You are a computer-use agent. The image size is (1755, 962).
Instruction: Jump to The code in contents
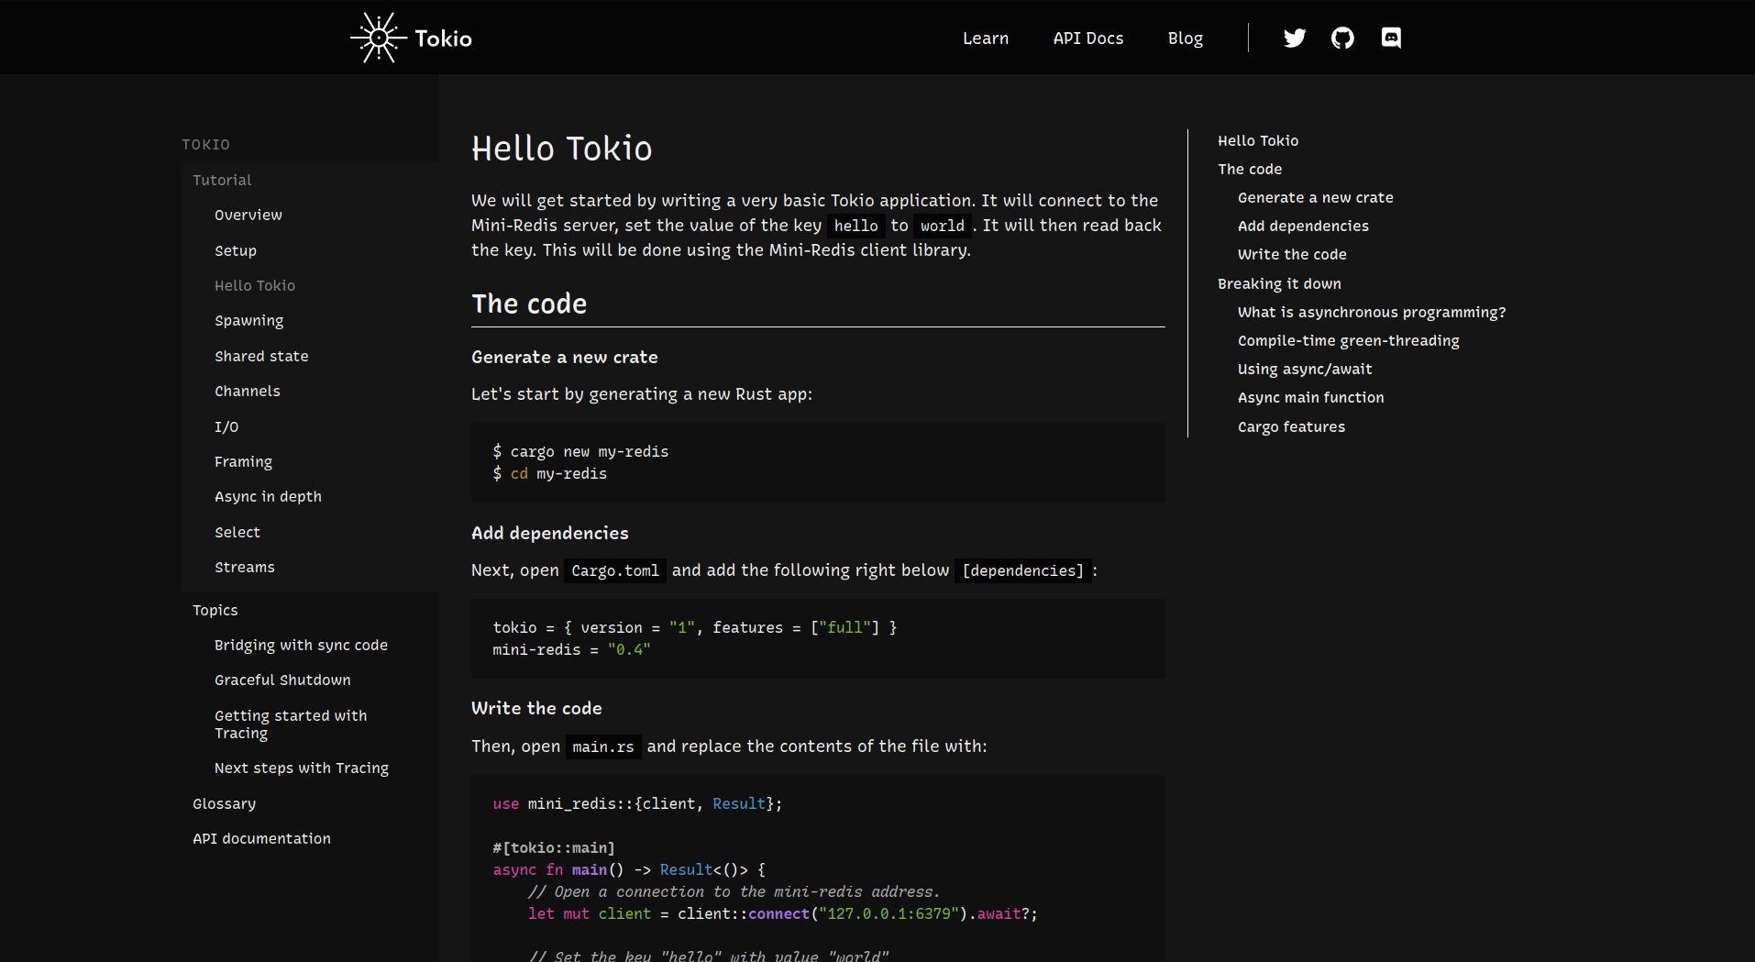pos(1250,169)
